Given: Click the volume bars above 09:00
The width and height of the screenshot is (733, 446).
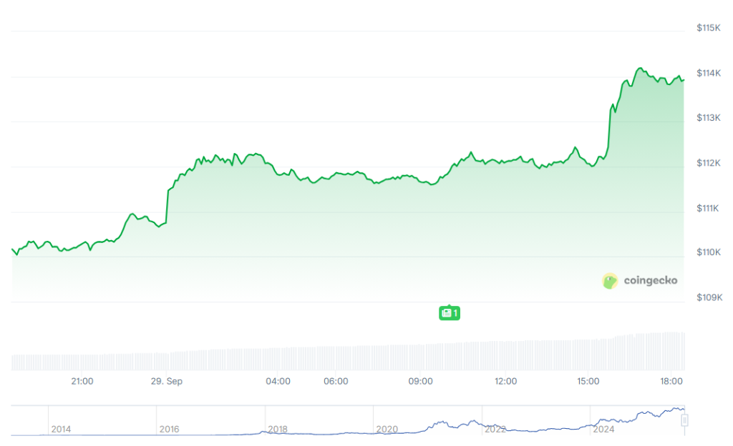Looking at the screenshot, I should point(421,357).
